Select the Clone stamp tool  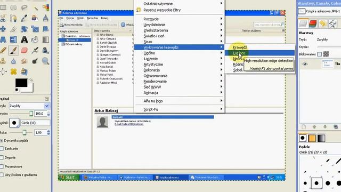click(3, 61)
